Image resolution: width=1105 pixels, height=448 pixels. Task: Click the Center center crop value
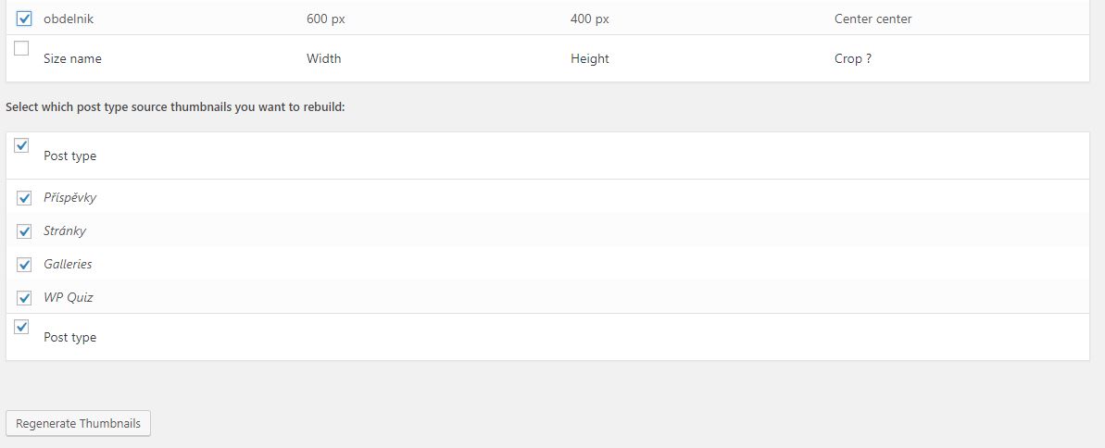point(873,19)
